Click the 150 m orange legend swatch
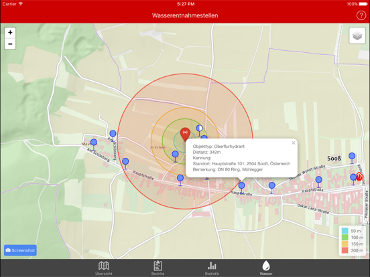This screenshot has height=277, width=370. 345,244
